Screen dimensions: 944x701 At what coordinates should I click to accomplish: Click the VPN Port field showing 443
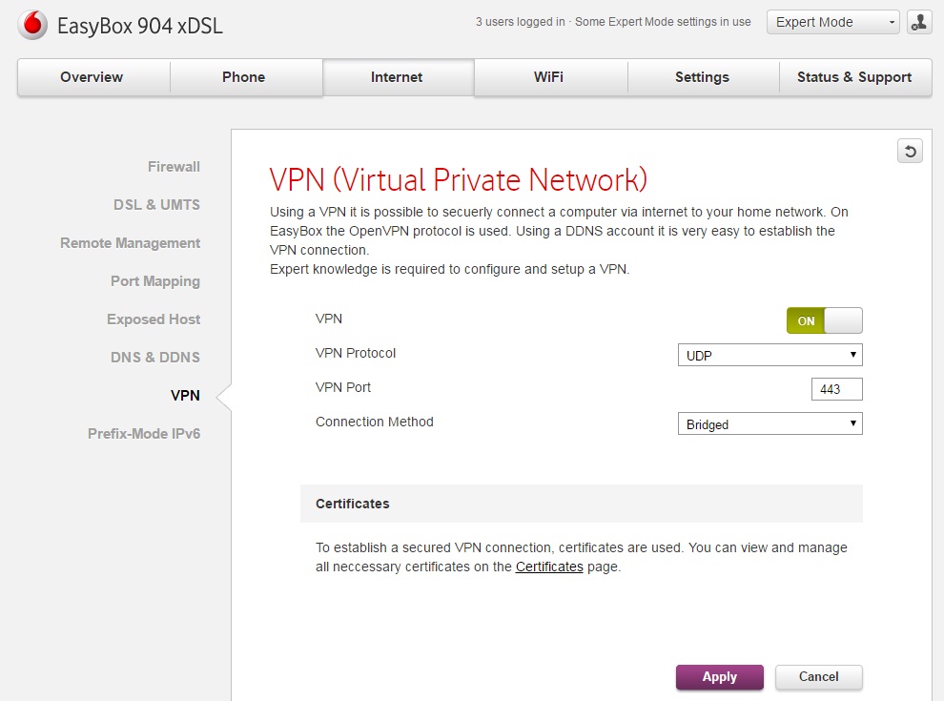pos(837,389)
